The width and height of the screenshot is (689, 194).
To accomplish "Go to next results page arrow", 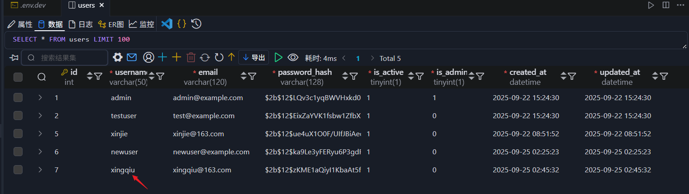I will click(x=372, y=58).
